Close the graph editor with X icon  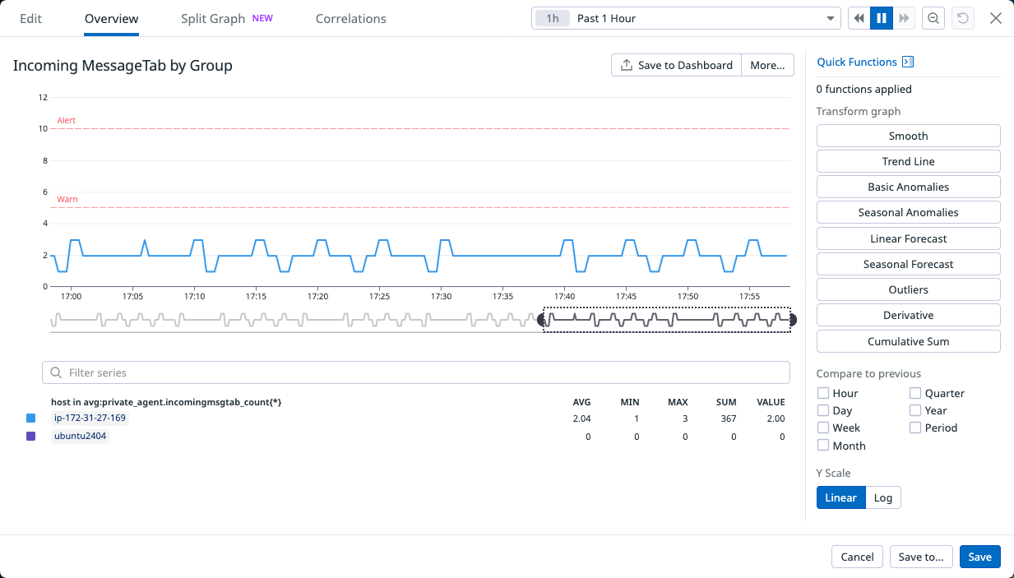point(996,18)
